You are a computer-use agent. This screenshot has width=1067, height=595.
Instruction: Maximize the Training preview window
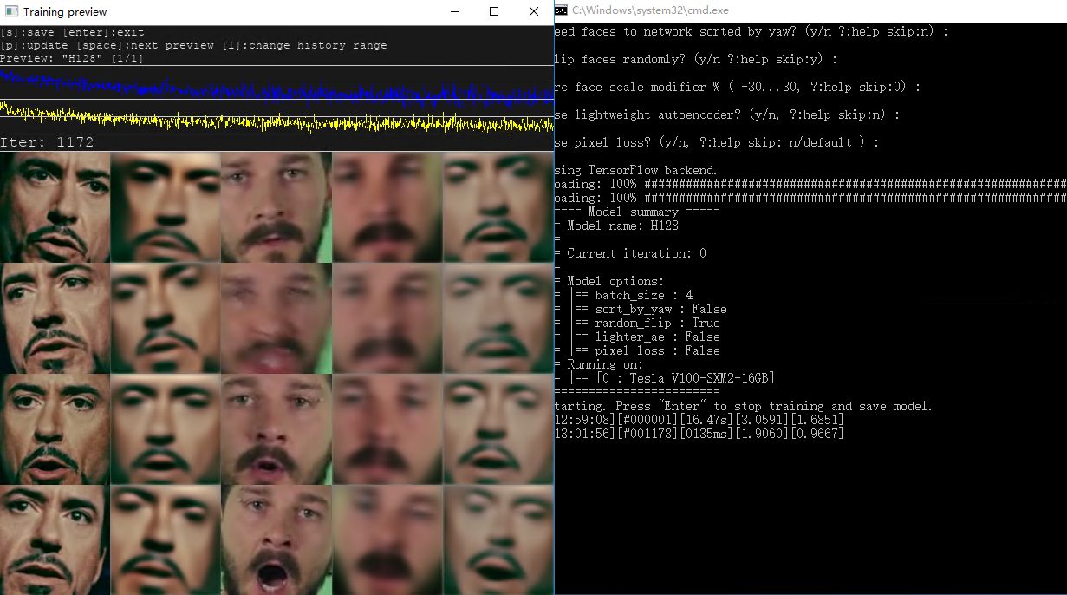pyautogui.click(x=494, y=11)
